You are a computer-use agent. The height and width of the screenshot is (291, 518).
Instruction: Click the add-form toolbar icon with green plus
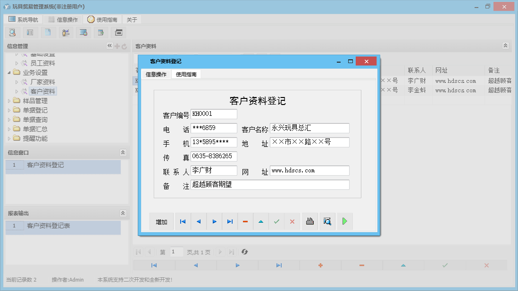(x=101, y=32)
